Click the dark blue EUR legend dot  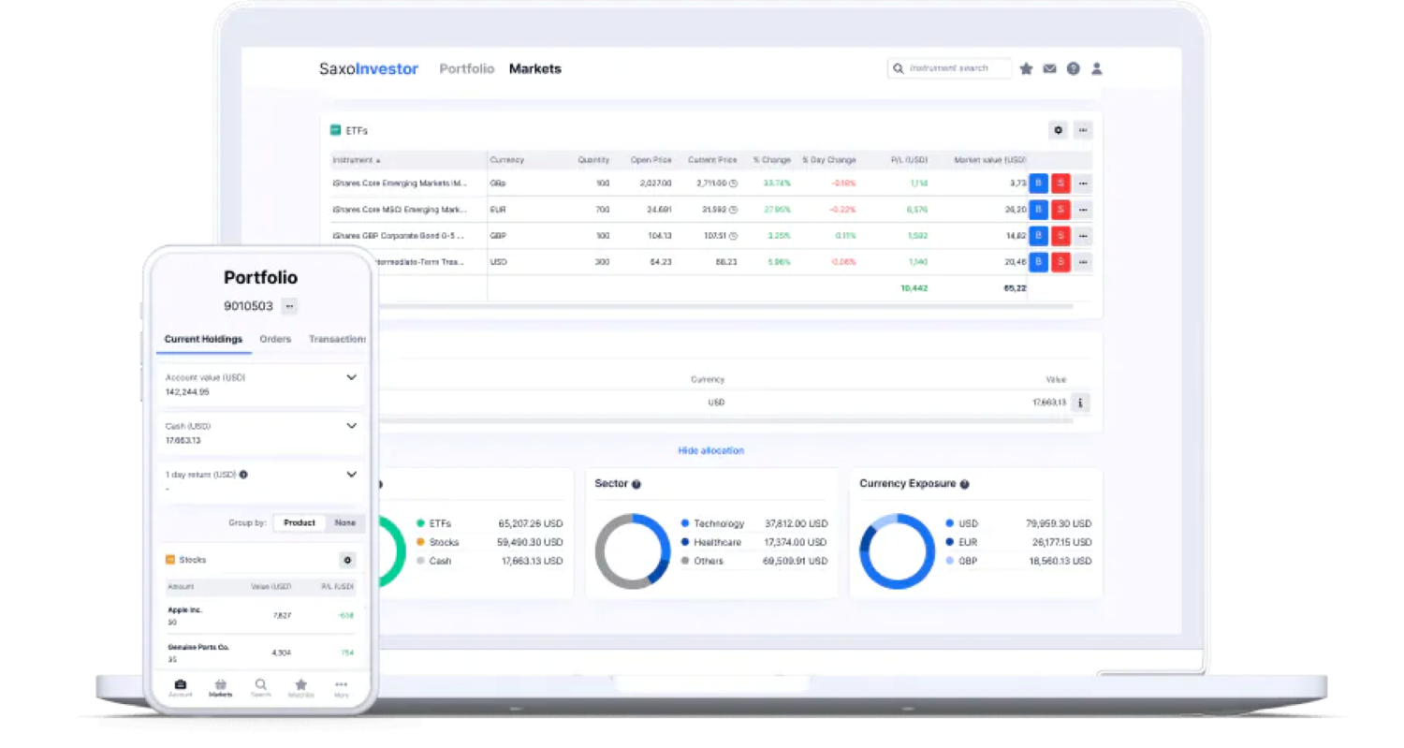[950, 542]
